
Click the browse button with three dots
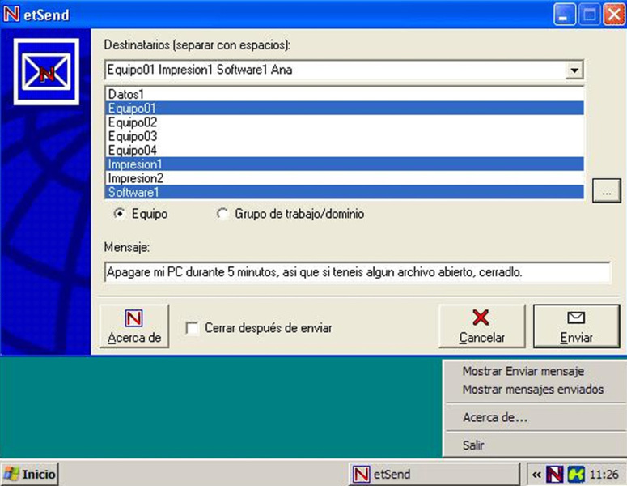(606, 191)
